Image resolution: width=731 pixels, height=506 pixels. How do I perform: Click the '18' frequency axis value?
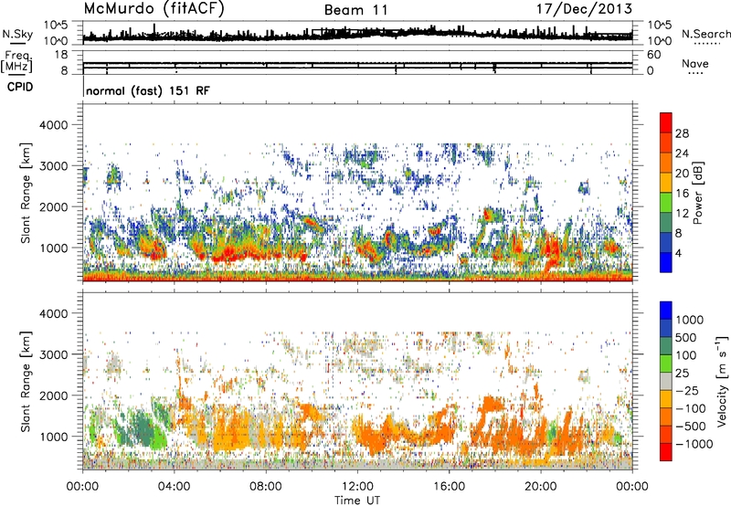click(61, 55)
